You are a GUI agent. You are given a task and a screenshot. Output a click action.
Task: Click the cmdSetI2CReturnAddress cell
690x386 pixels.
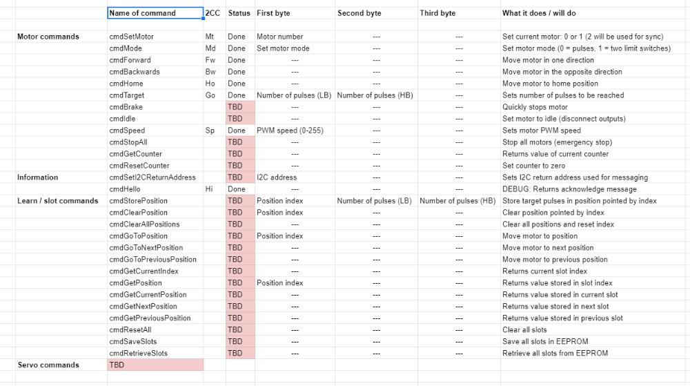[155, 177]
